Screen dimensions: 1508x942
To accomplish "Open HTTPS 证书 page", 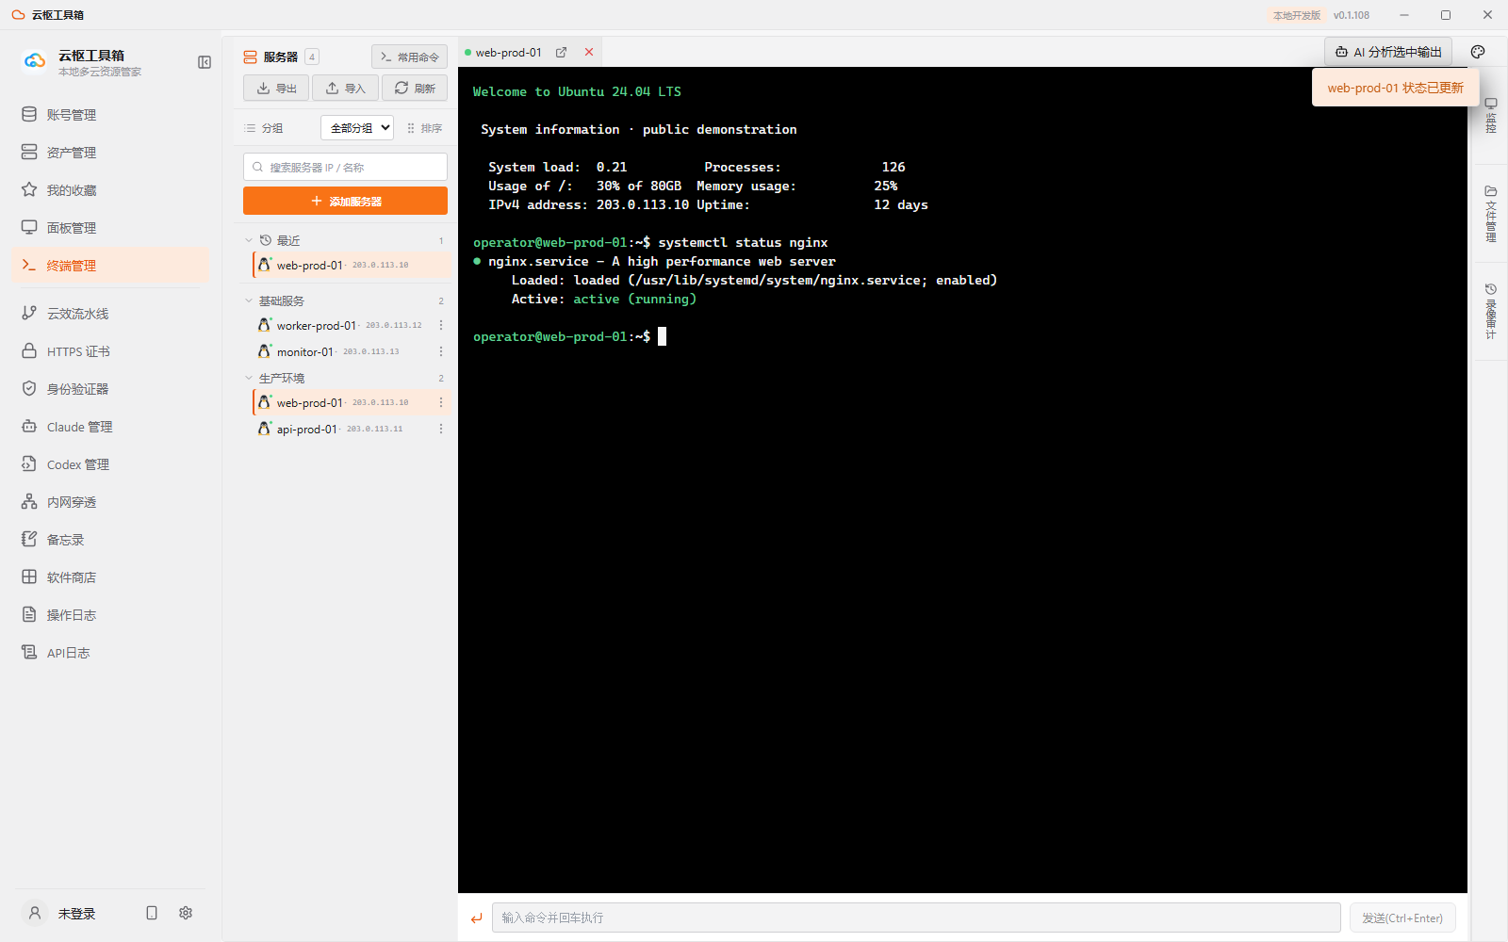I will (110, 351).
